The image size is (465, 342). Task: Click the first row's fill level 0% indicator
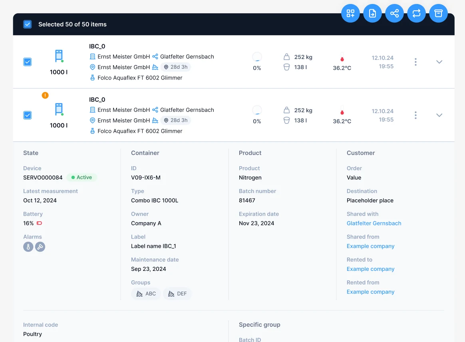(x=257, y=62)
